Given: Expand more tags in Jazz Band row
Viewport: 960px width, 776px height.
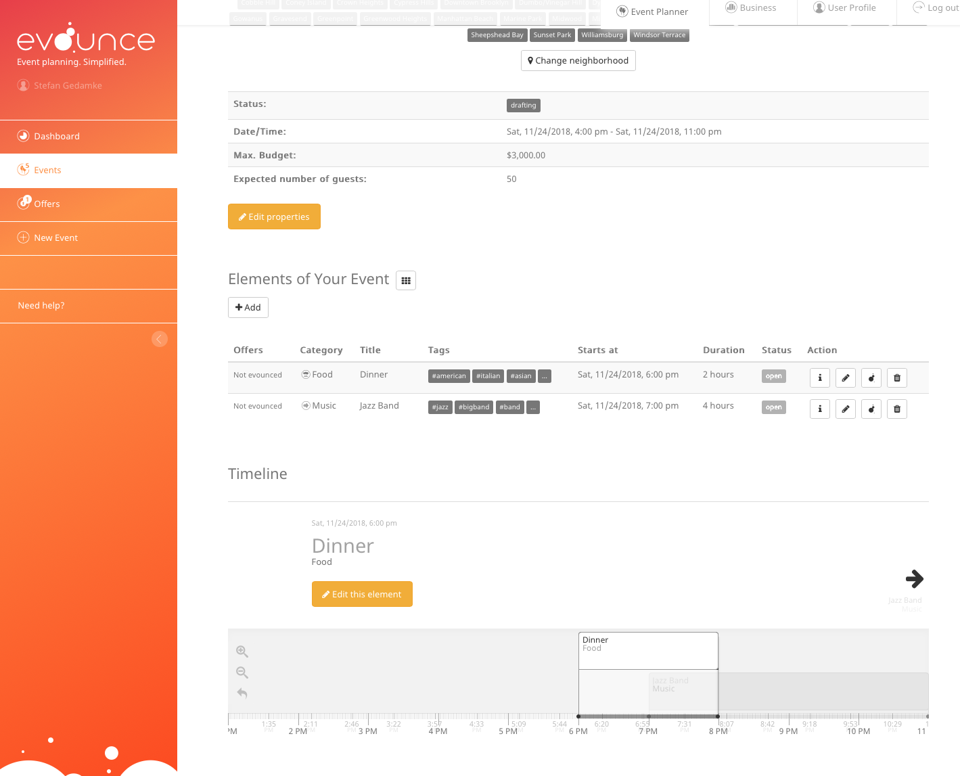Looking at the screenshot, I should point(533,407).
